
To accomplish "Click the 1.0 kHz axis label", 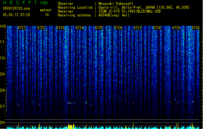I will (3, 58).
